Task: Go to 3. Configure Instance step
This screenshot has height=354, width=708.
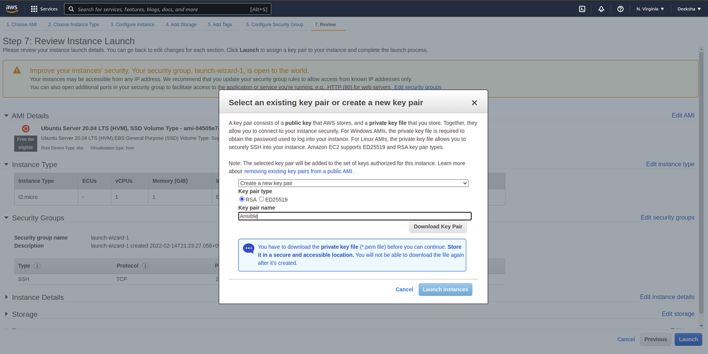Action: pos(132,24)
